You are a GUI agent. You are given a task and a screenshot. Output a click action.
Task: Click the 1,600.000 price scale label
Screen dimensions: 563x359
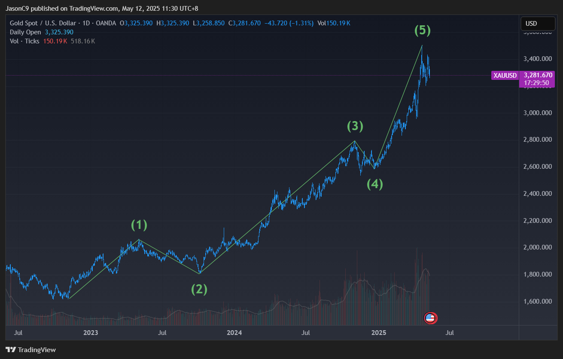(538, 301)
